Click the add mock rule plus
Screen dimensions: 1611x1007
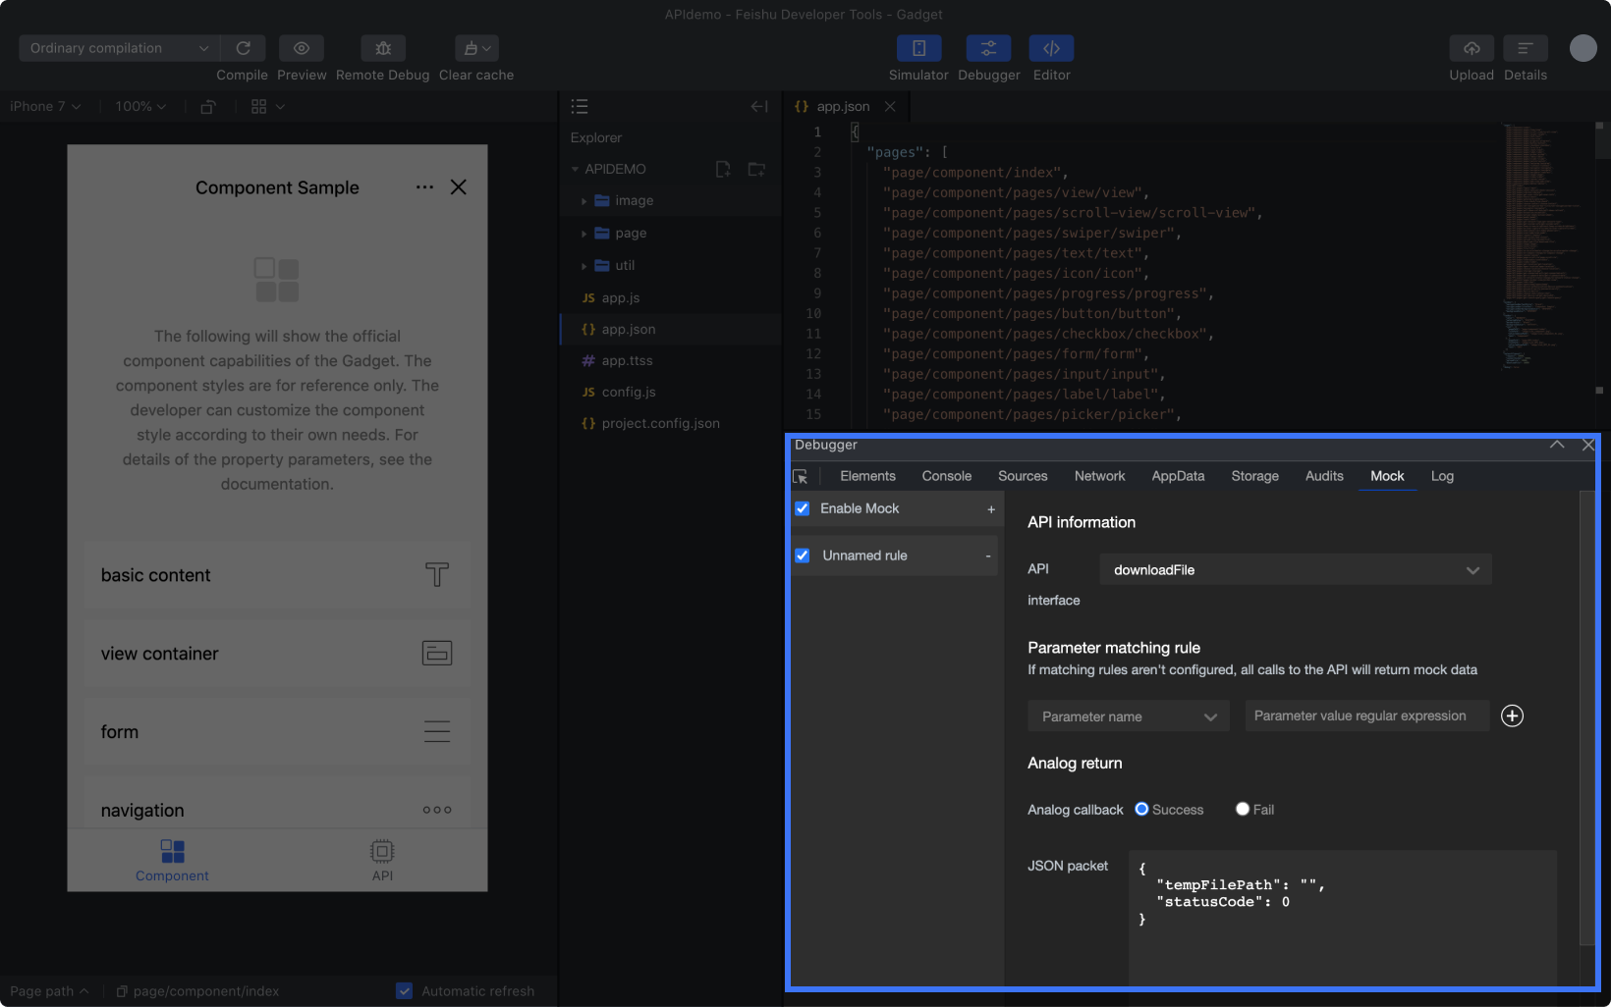(991, 509)
